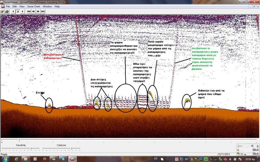The height and width of the screenshot is (162, 260).
Task: Open the Sonar Chart menu
Action: pyautogui.click(x=34, y=6)
